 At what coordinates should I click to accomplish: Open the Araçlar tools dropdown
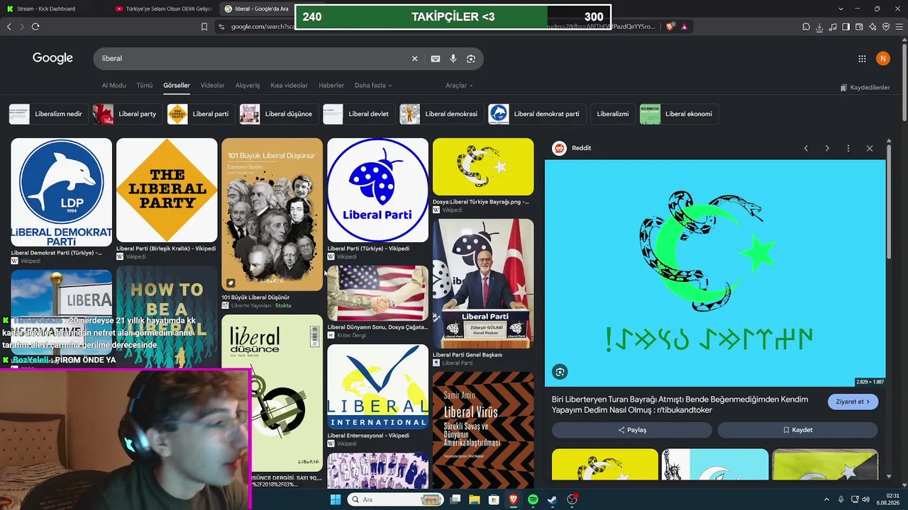pyautogui.click(x=458, y=86)
